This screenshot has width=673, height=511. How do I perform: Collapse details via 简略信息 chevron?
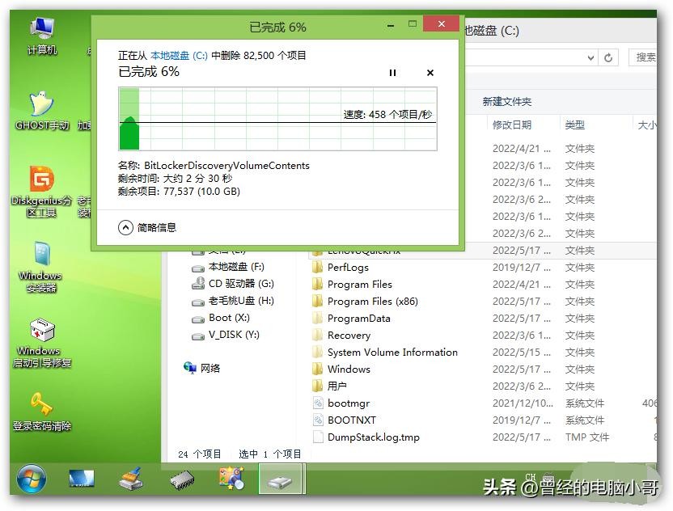pos(125,228)
